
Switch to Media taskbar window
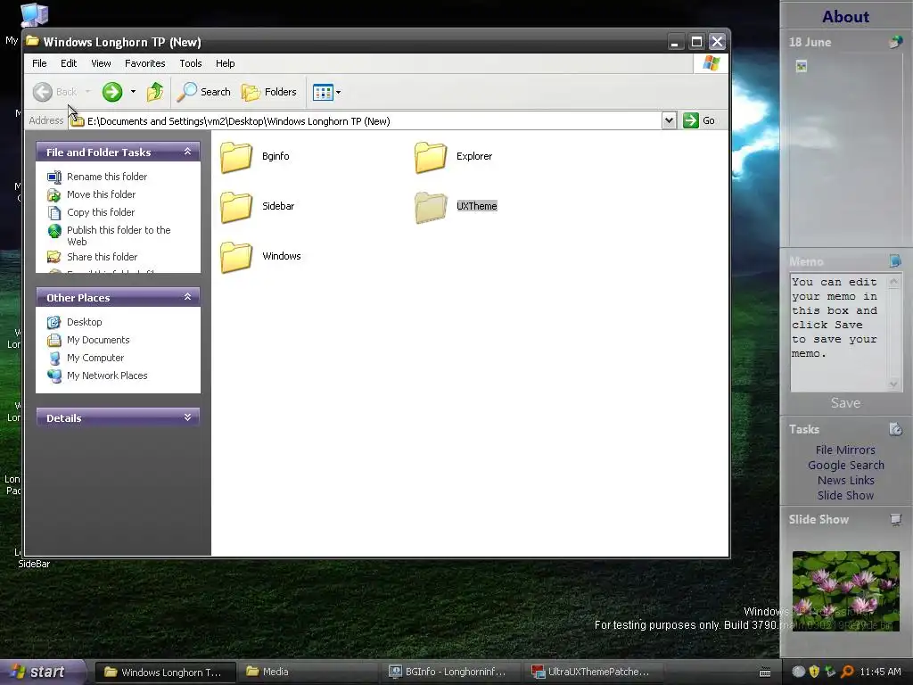[308, 672]
